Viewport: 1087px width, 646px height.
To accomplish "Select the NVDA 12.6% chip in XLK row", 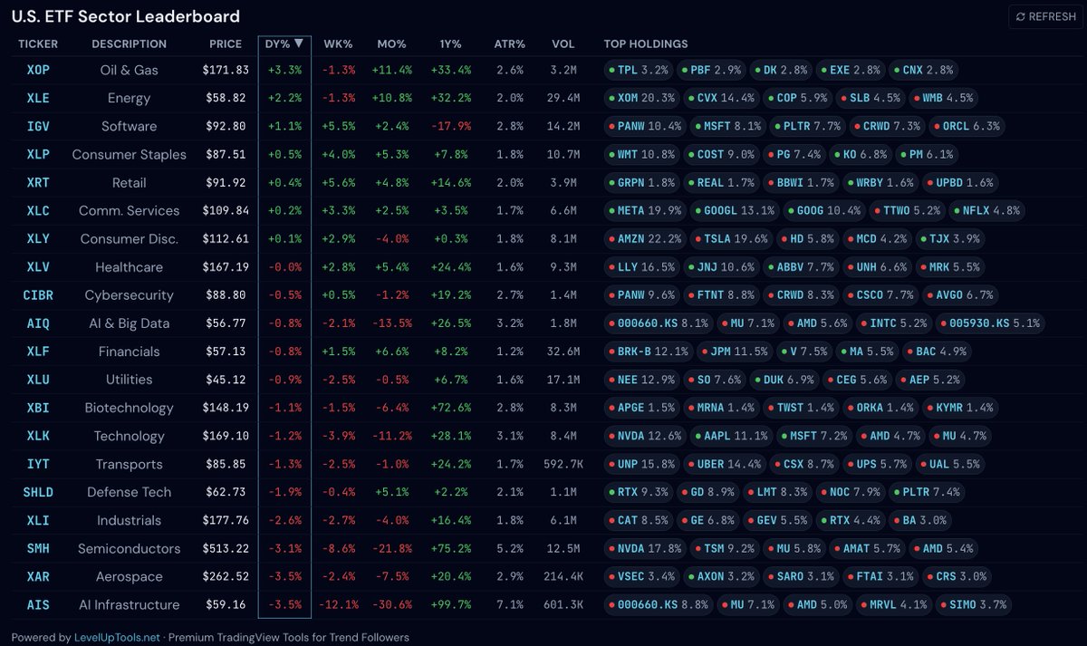I will coord(647,436).
